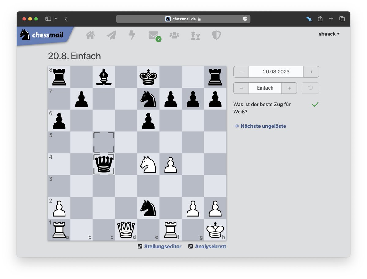The image size is (367, 279).
Task: Click the 20.08.2023 date field
Action: click(276, 72)
